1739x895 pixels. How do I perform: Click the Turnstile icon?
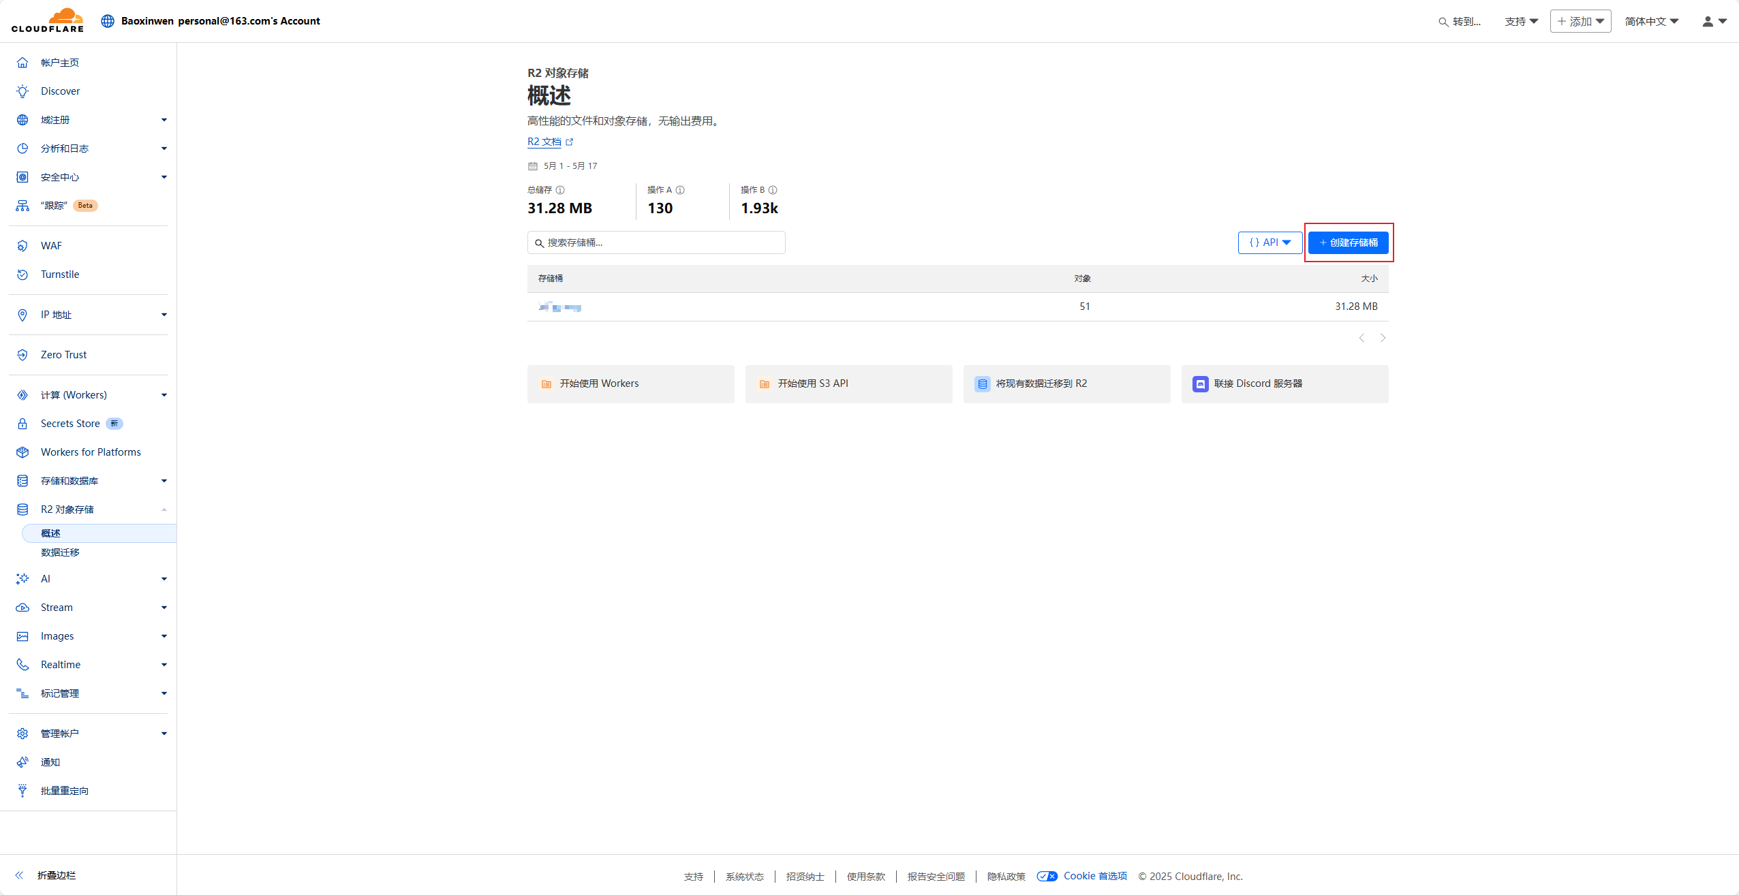click(22, 274)
